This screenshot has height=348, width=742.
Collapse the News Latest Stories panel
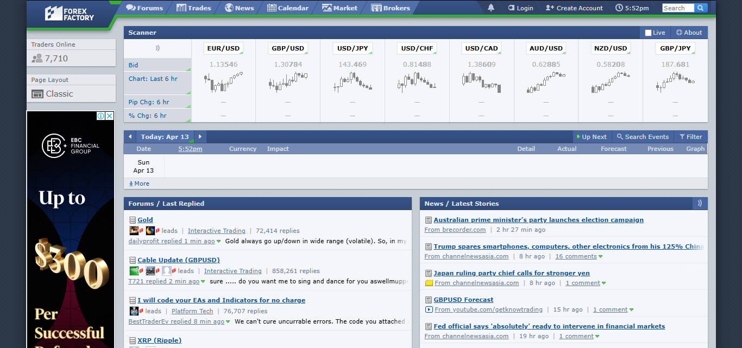(x=700, y=204)
